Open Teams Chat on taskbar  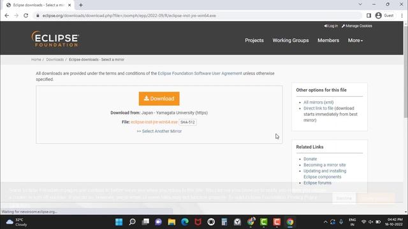point(159,222)
